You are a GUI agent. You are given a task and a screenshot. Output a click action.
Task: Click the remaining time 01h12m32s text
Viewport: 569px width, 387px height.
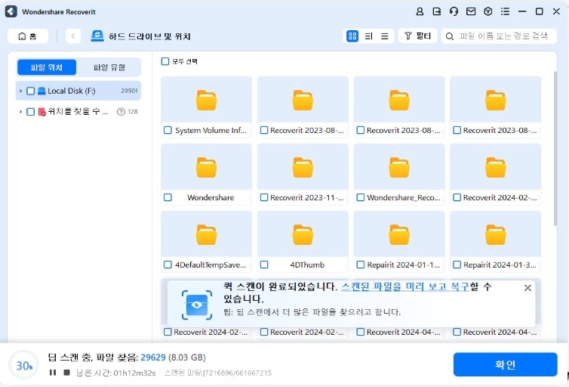pos(134,373)
